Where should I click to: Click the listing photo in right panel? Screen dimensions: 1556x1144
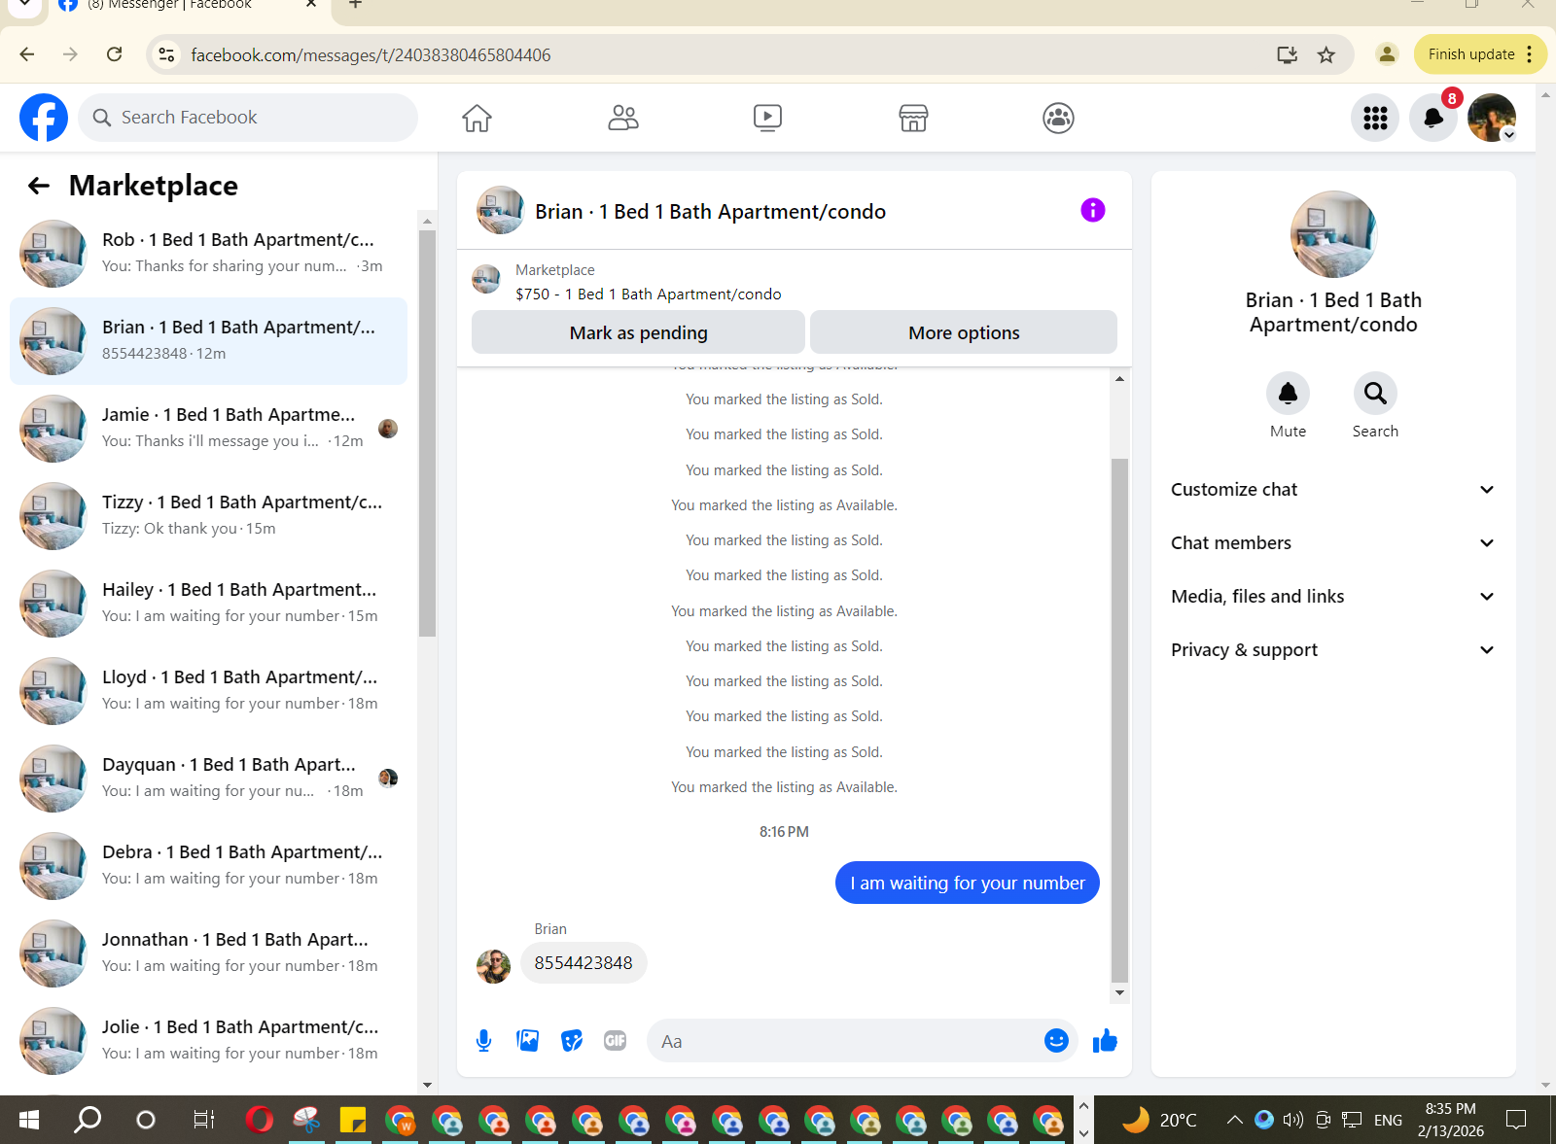coord(1333,234)
